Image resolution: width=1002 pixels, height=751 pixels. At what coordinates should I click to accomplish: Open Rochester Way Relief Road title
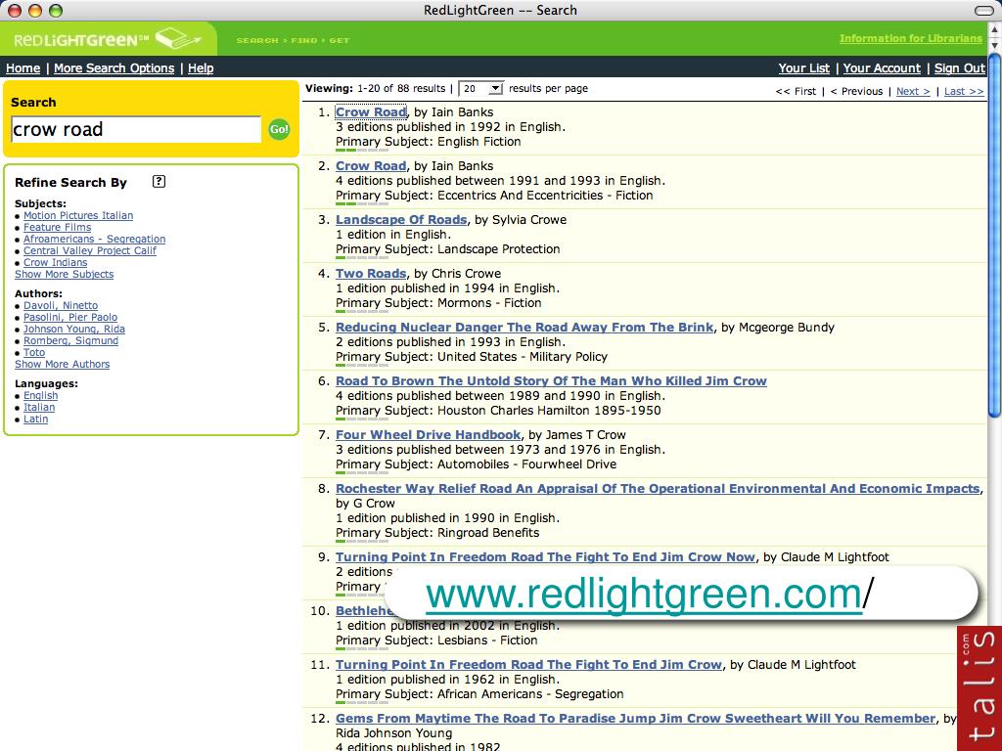pos(658,489)
